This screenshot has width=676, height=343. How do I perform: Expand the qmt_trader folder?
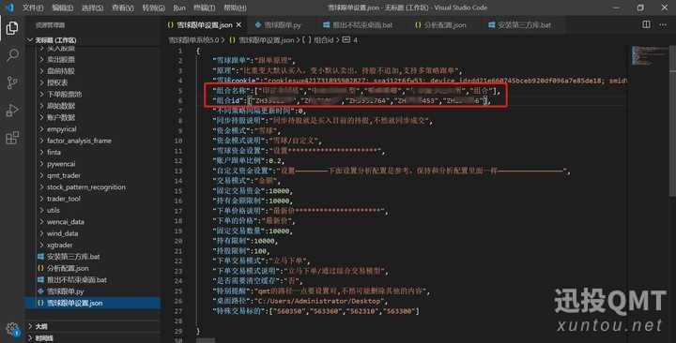64,175
